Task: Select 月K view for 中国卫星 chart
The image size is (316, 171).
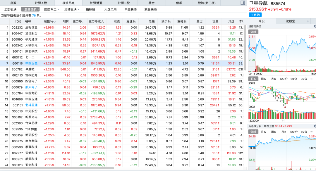Action: 284,132
